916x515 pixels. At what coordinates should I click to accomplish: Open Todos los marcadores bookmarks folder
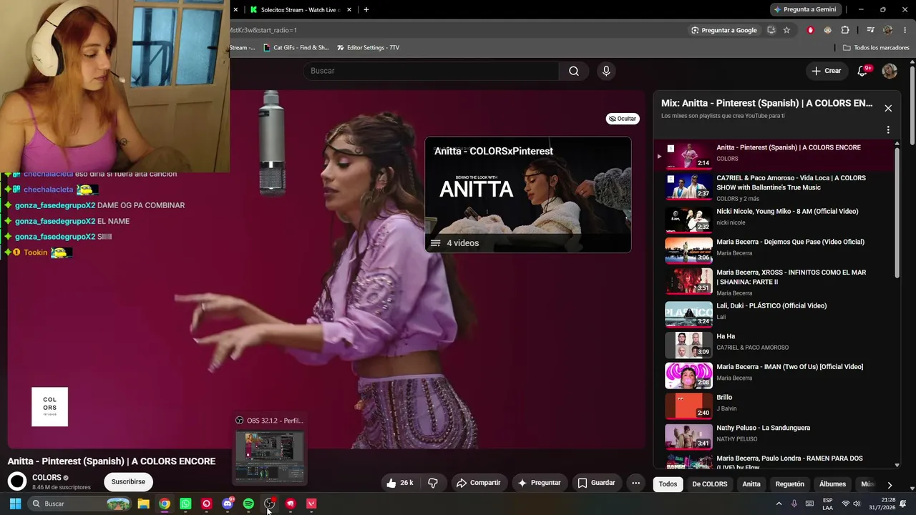[876, 48]
